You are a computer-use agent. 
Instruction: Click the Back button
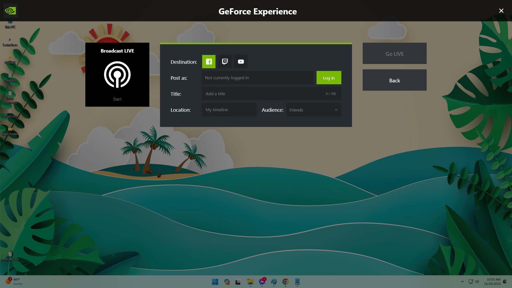coord(395,80)
